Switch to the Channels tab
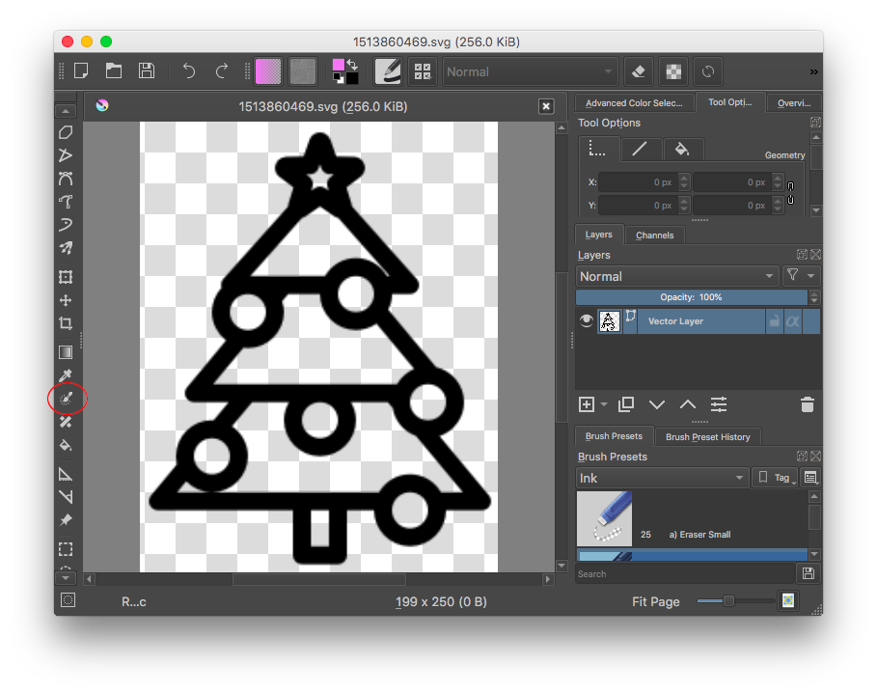The width and height of the screenshot is (877, 693). tap(654, 235)
